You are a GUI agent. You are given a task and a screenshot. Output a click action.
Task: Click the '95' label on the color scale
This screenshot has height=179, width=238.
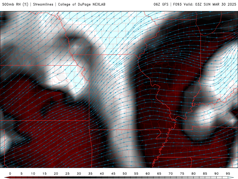point(228,174)
